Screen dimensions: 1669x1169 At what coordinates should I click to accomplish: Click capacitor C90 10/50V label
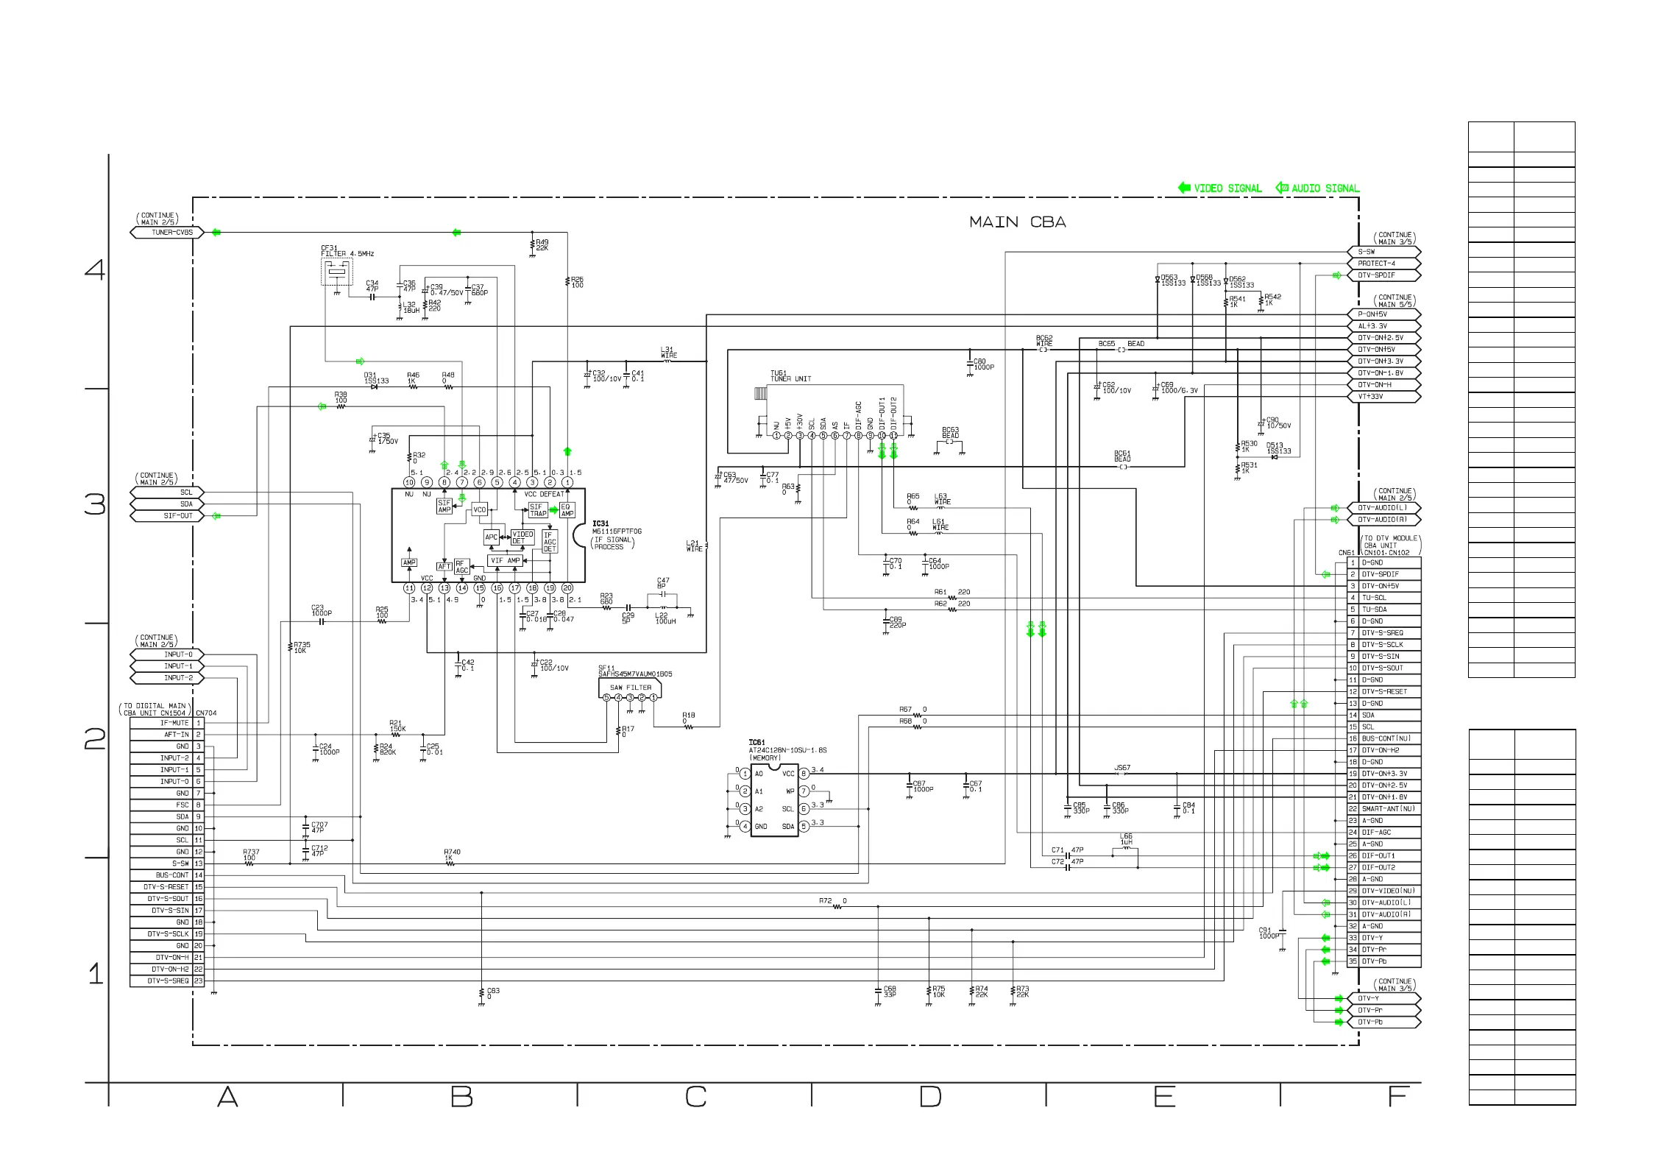point(1278,423)
